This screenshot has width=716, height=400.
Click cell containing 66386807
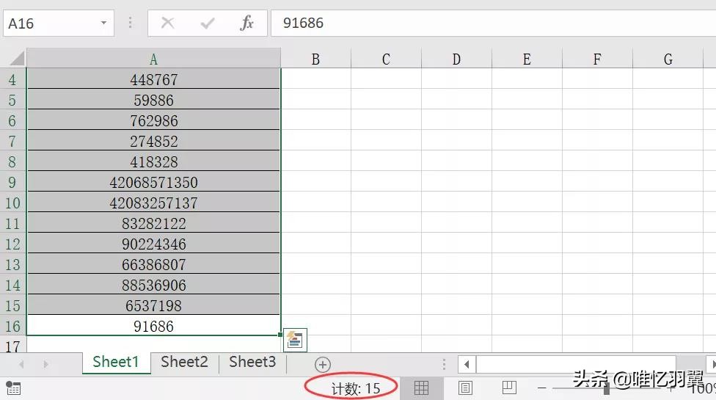point(153,264)
